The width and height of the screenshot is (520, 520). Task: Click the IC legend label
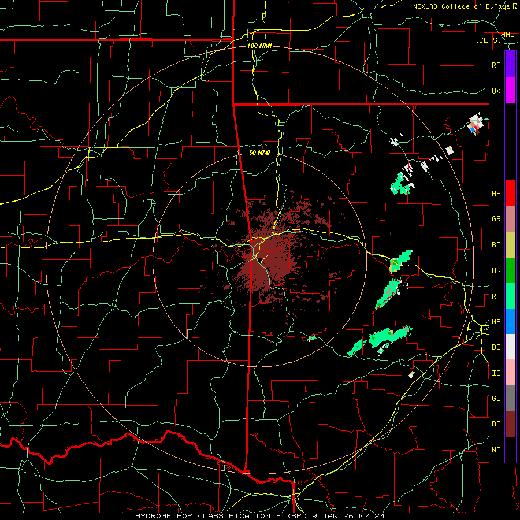(x=496, y=373)
